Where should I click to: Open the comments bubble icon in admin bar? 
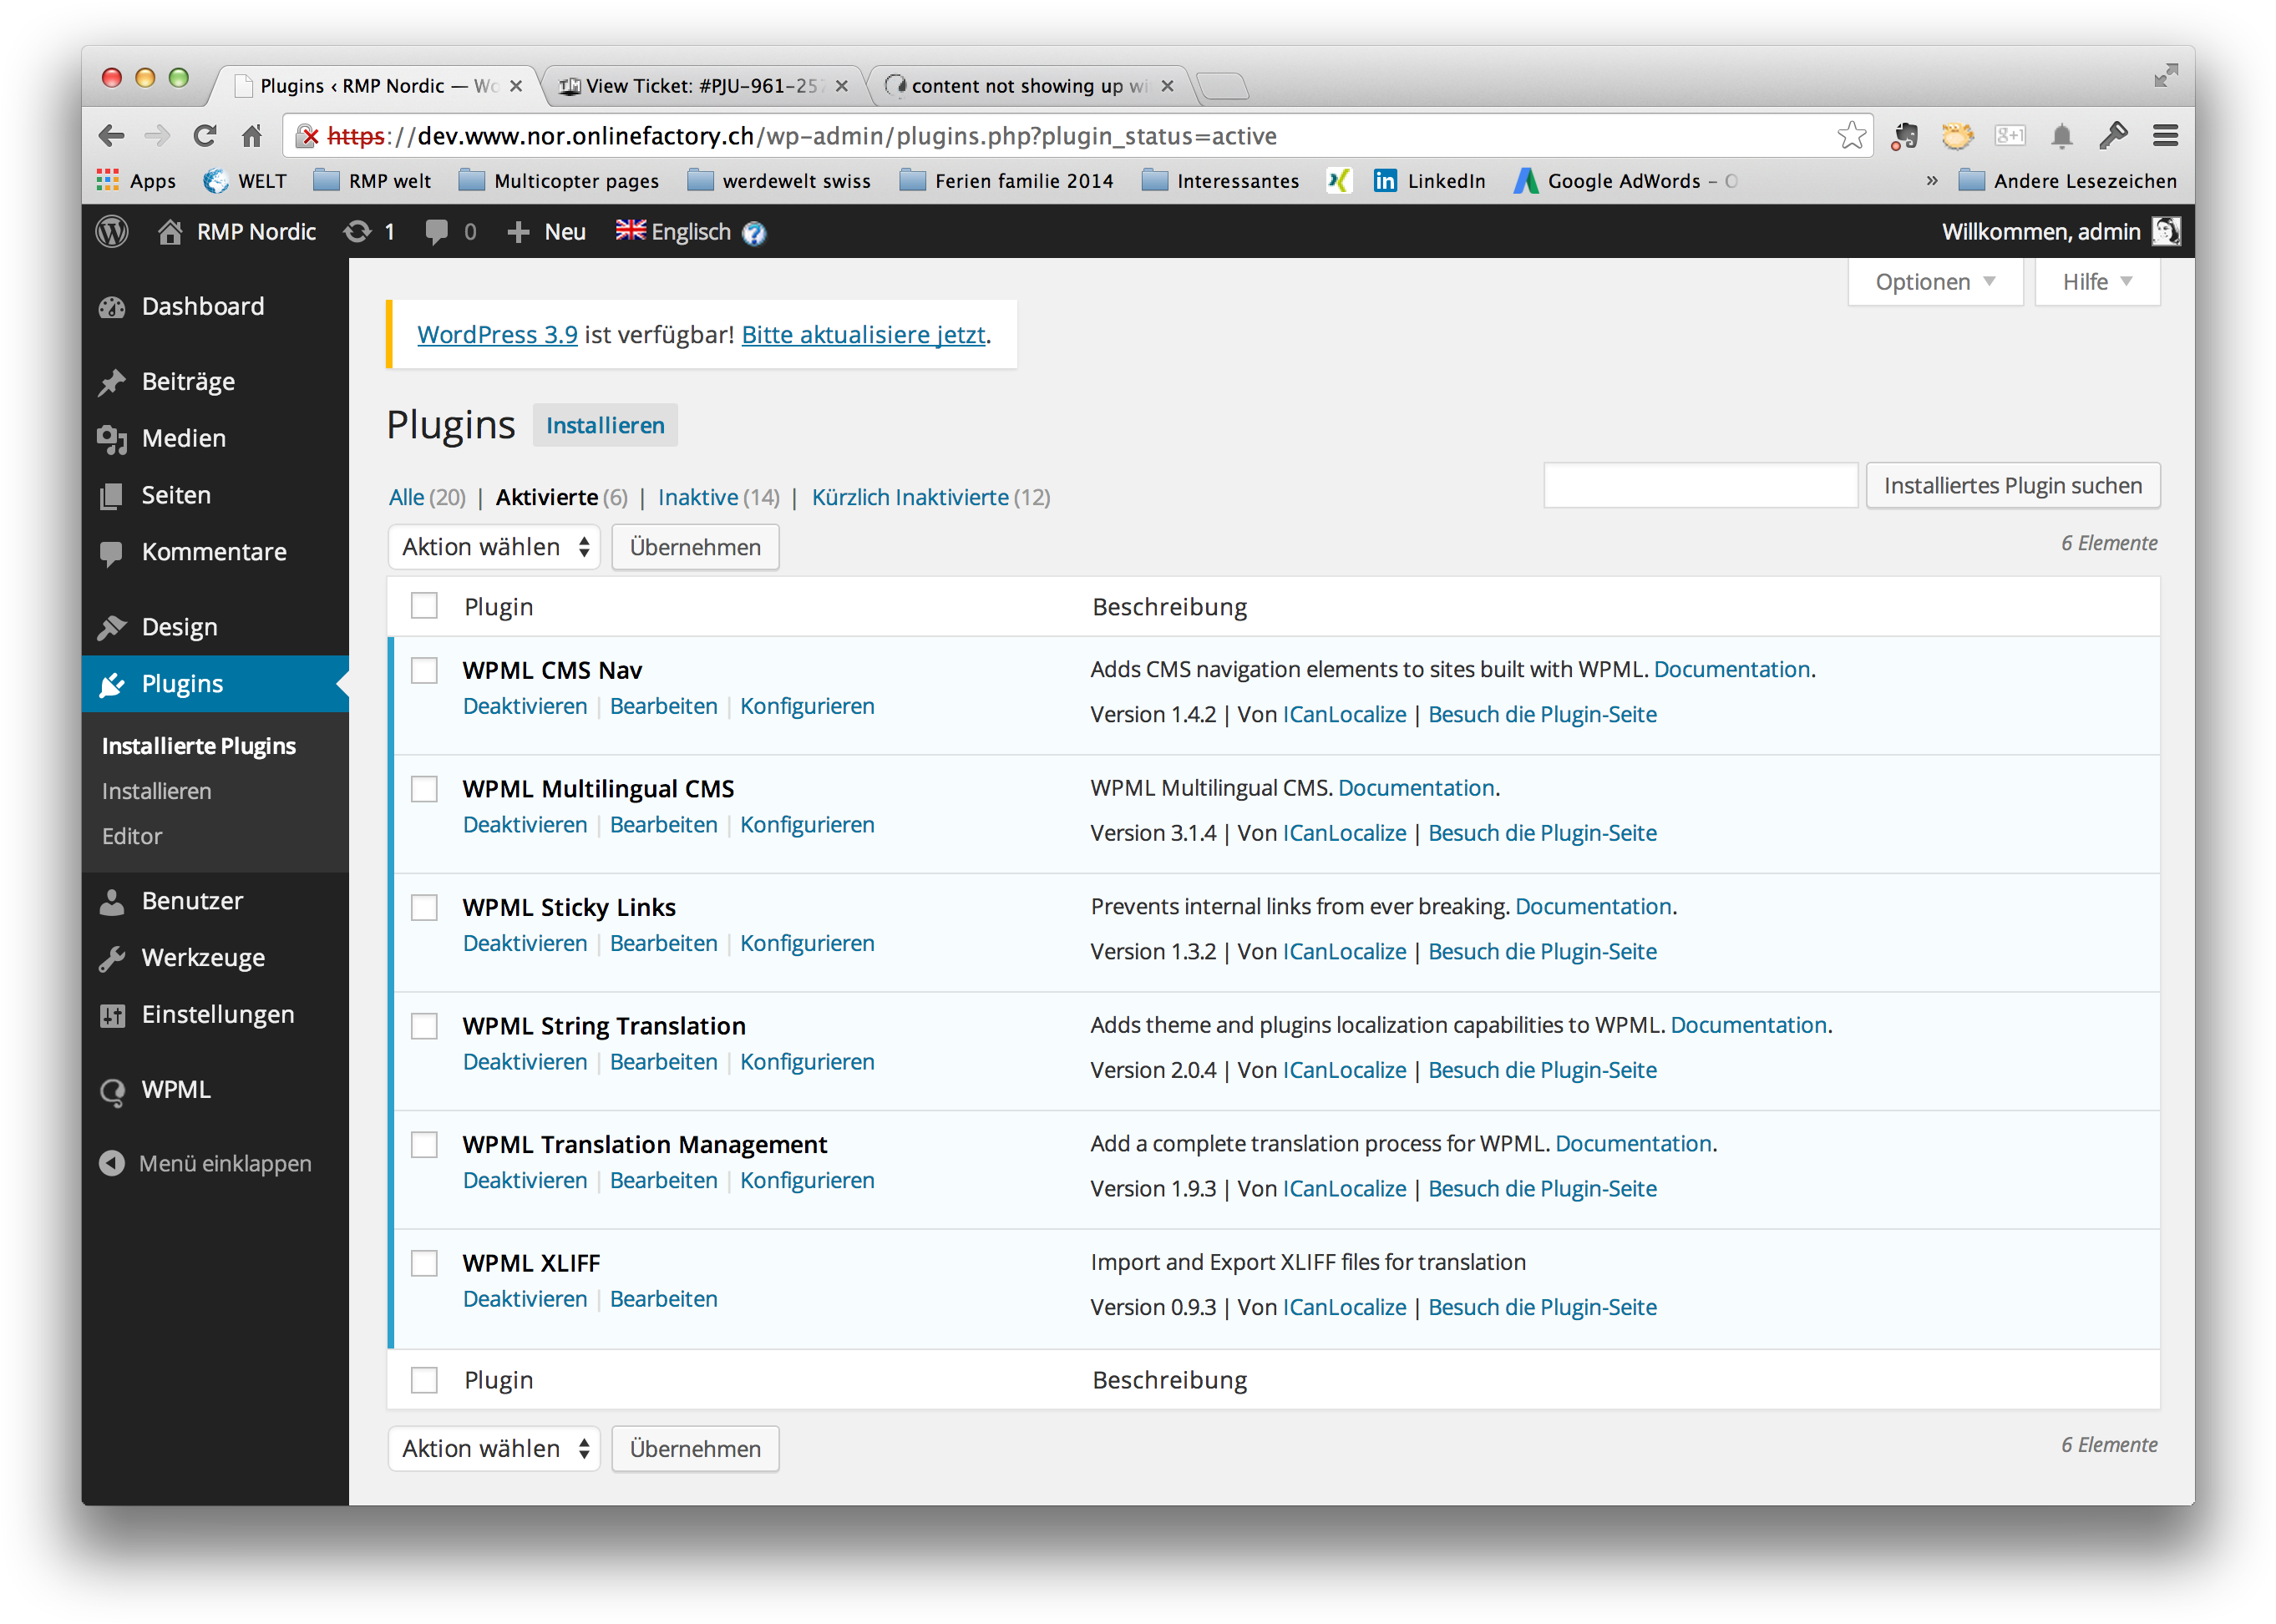pyautogui.click(x=436, y=232)
